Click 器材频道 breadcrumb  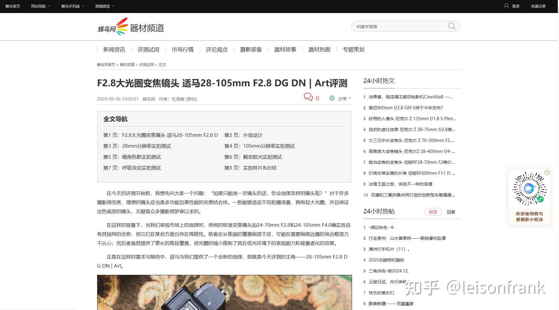[x=127, y=64]
